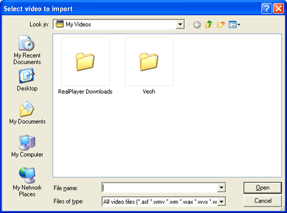This screenshot has height=213, width=287.
Task: Go up one folder level
Action: click(x=209, y=25)
